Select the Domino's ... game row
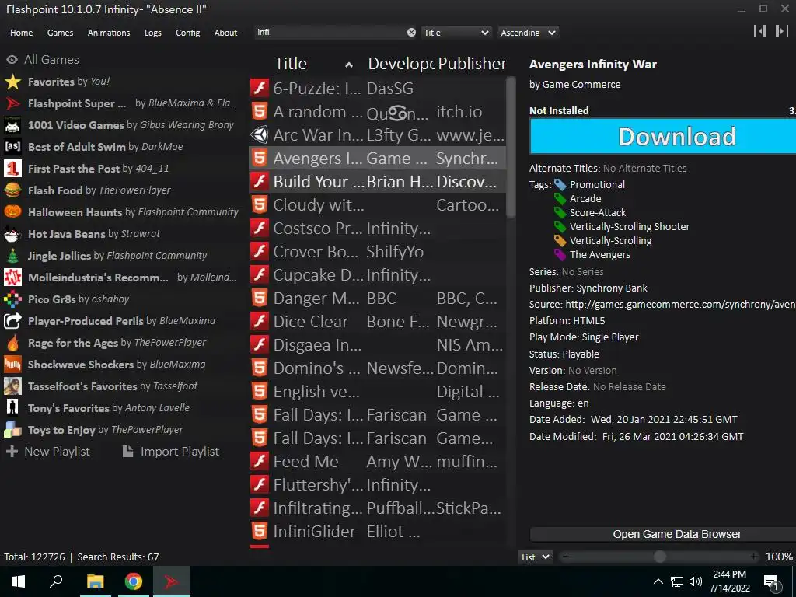The height and width of the screenshot is (597, 796). pos(377,368)
